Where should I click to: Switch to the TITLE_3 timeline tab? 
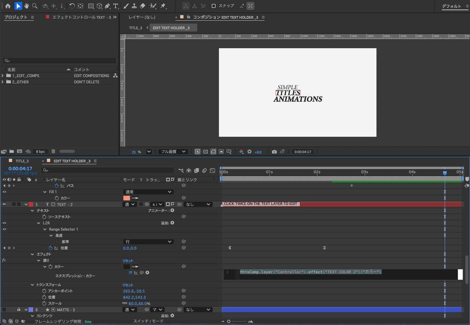pos(22,161)
